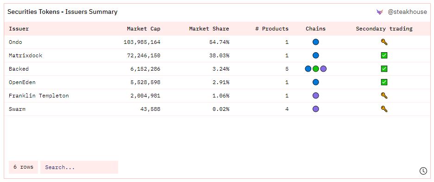Click the blue chain circle for Matrixdock
The image size is (434, 182).
click(316, 55)
